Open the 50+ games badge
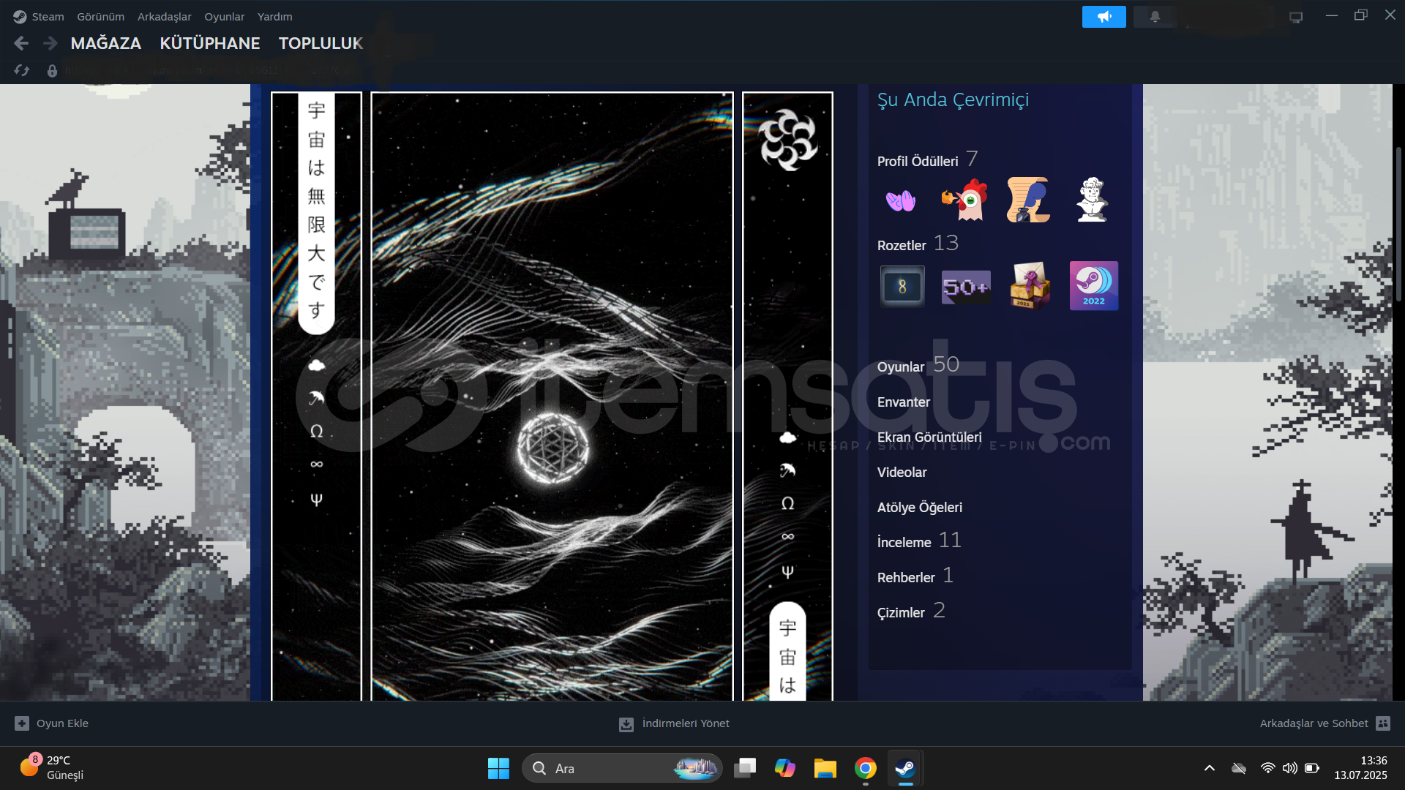1405x790 pixels. point(966,286)
